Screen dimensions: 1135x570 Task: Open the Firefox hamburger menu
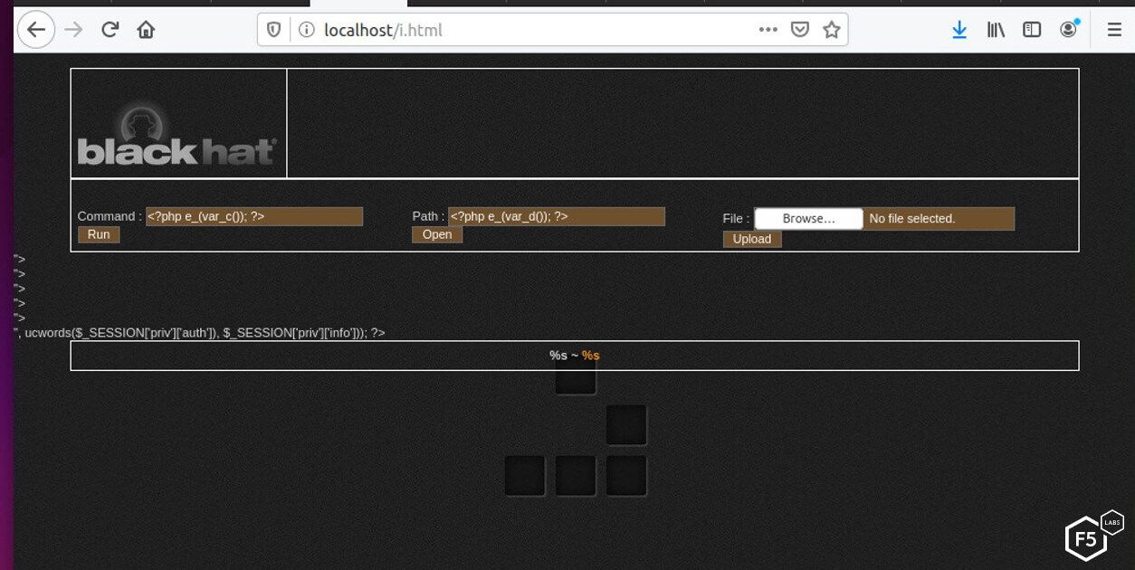1114,29
